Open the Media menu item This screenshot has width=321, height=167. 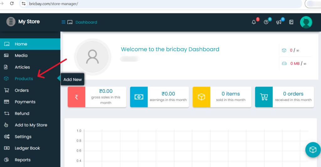(21, 56)
